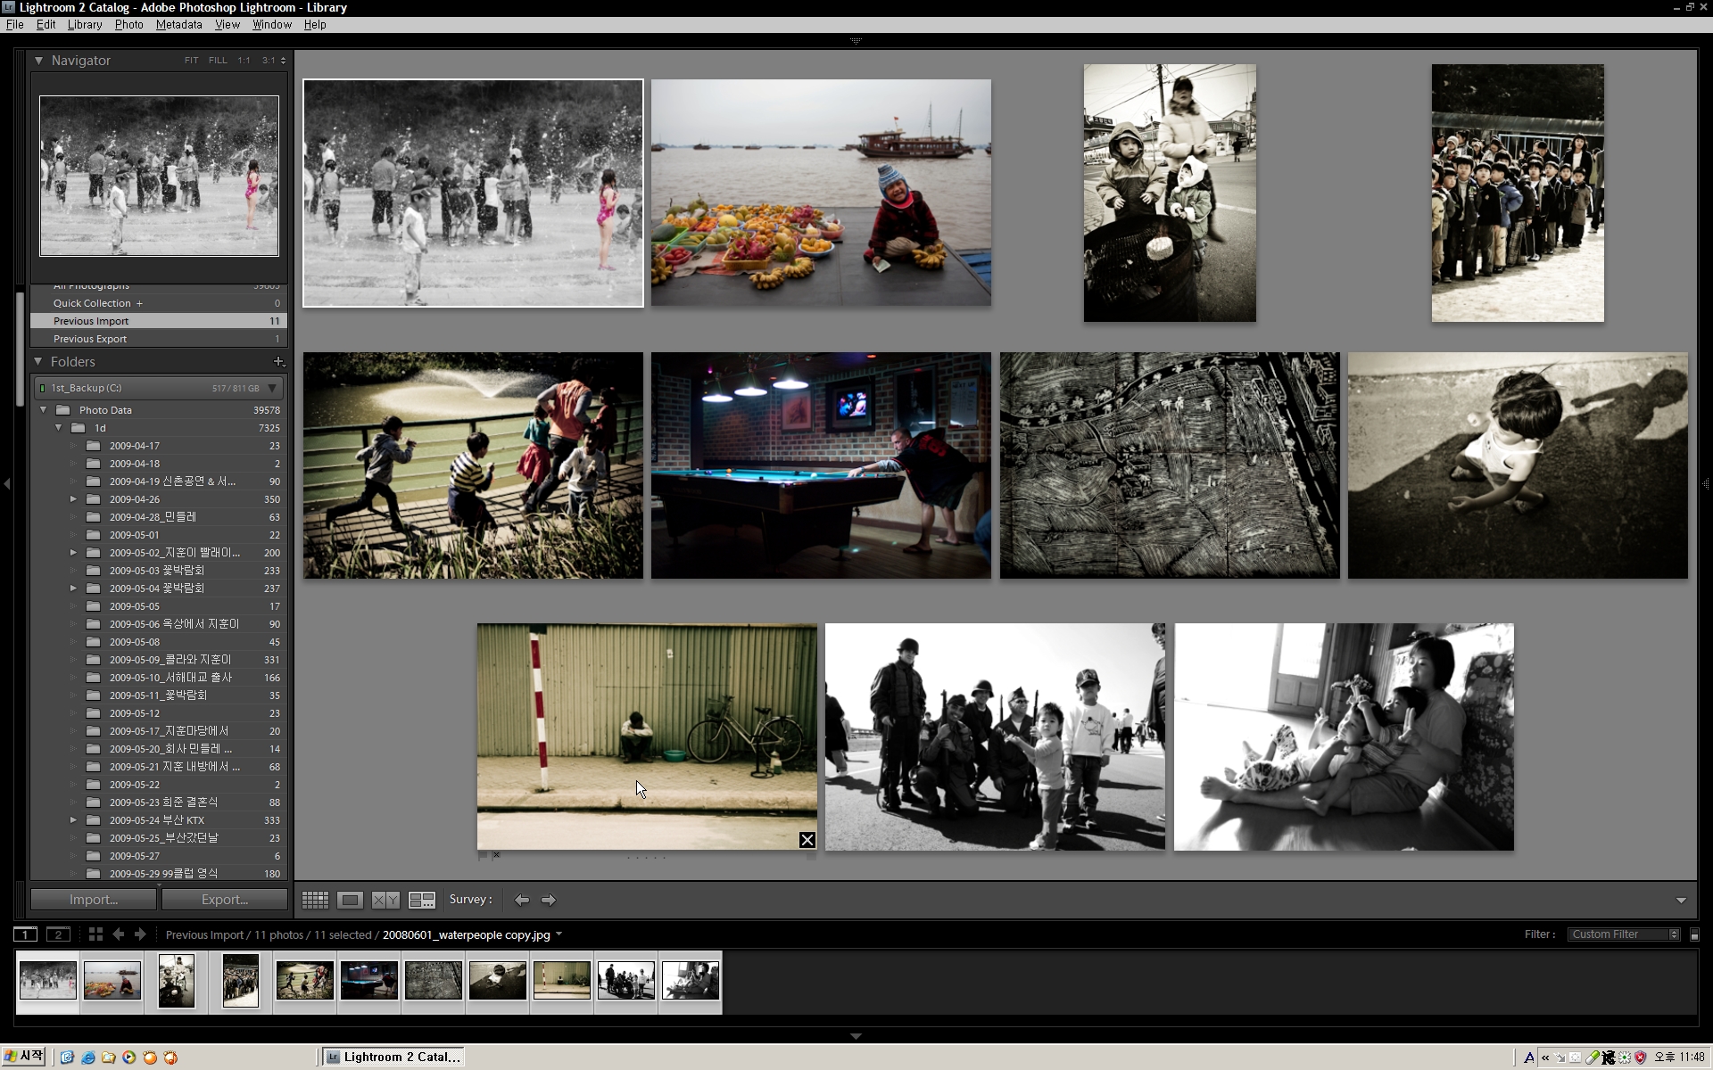Image resolution: width=1713 pixels, height=1070 pixels.
Task: Show the top module picker panel arrow
Action: 856,41
